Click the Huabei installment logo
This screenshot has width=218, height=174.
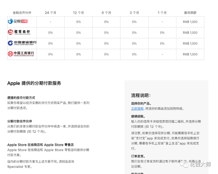pyautogui.click(x=18, y=21)
